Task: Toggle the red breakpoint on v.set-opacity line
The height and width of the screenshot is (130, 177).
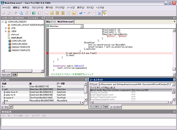Action: point(47,53)
